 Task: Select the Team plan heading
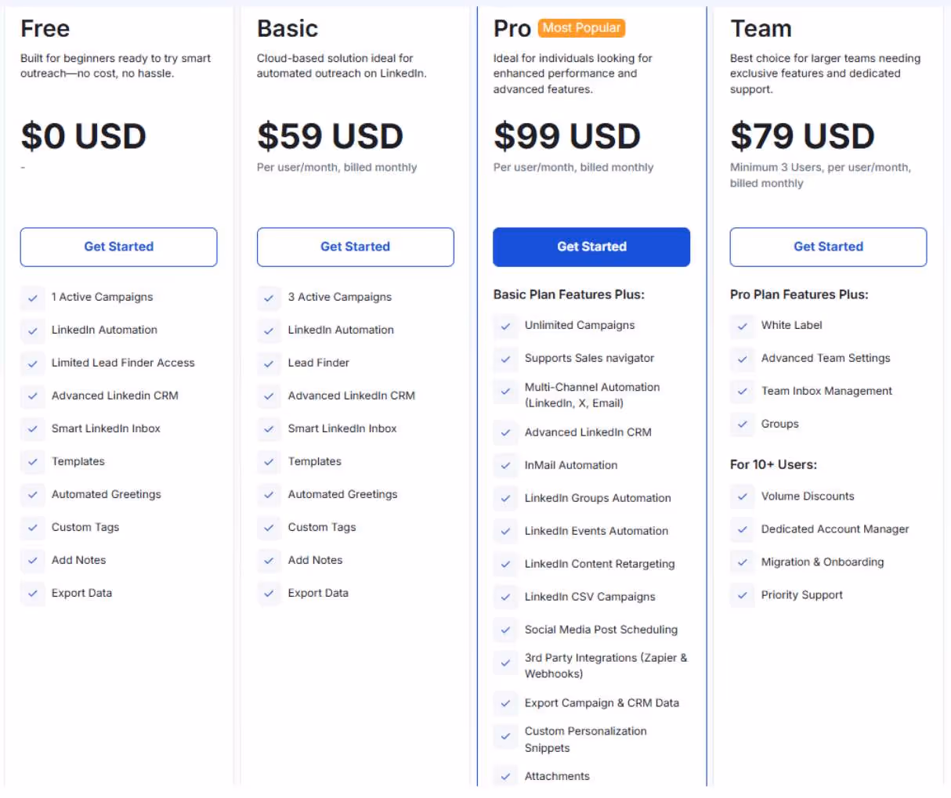tap(761, 28)
